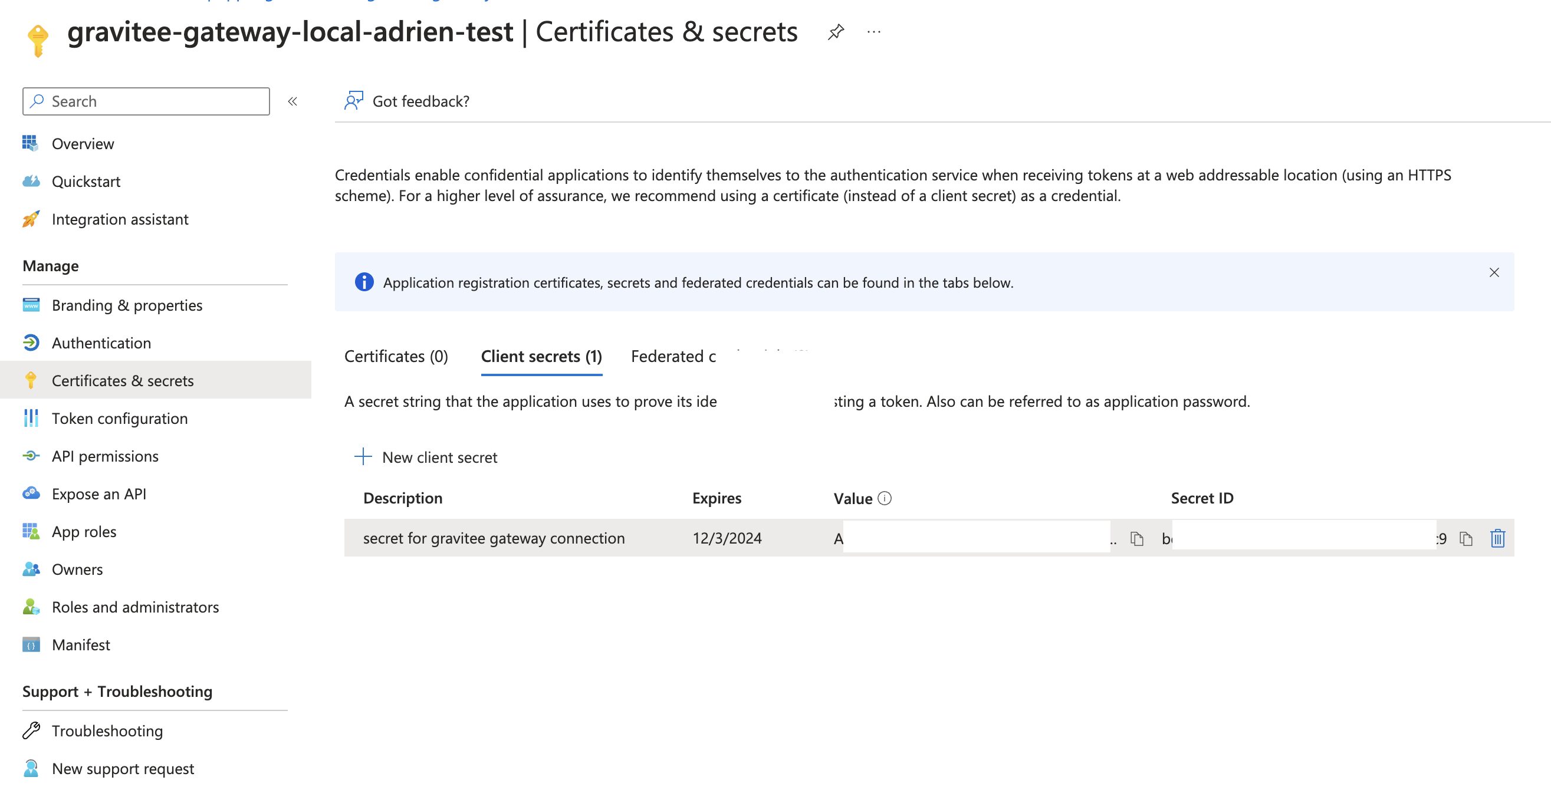Copy the Secret ID to clipboard

tap(1465, 538)
